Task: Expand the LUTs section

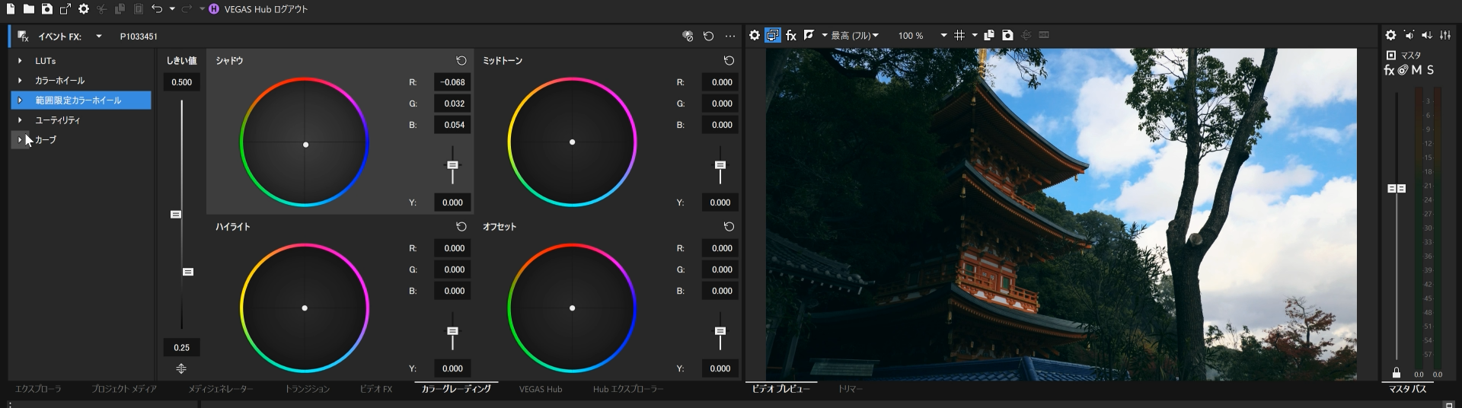Action: (x=20, y=60)
